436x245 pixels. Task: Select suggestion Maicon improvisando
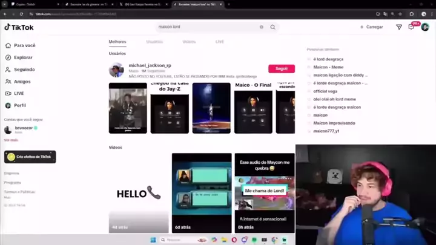coord(334,123)
